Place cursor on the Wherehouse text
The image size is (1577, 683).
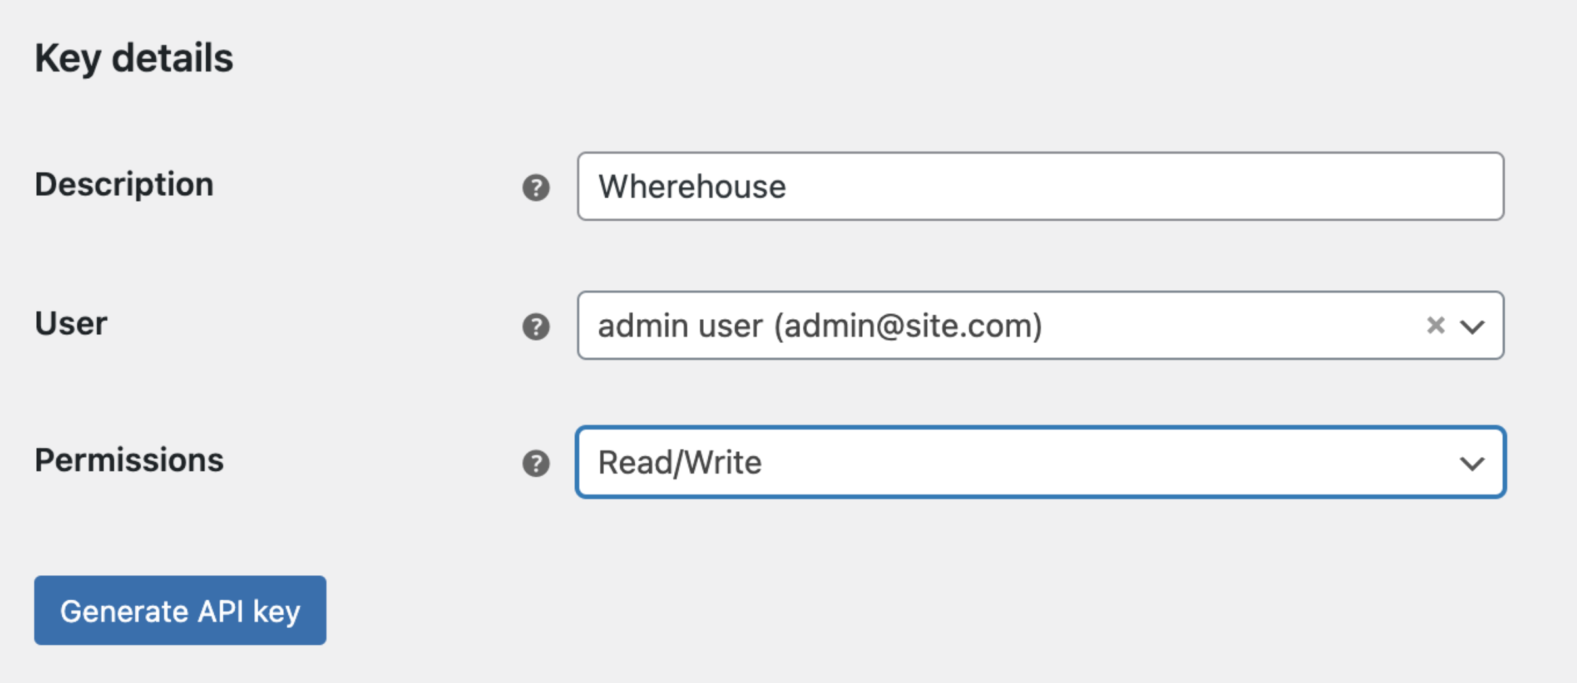coord(692,187)
